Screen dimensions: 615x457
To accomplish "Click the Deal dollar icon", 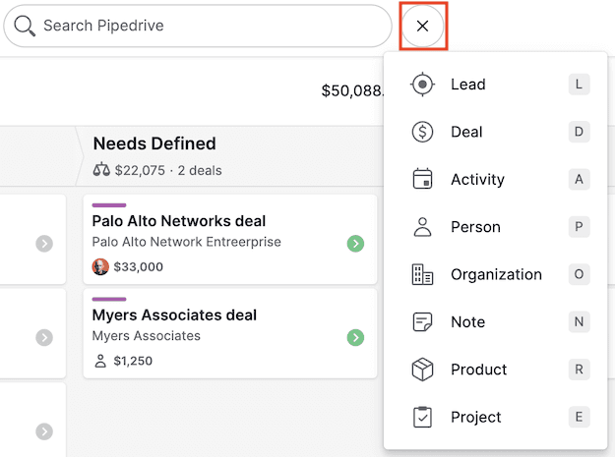I will pyautogui.click(x=422, y=132).
